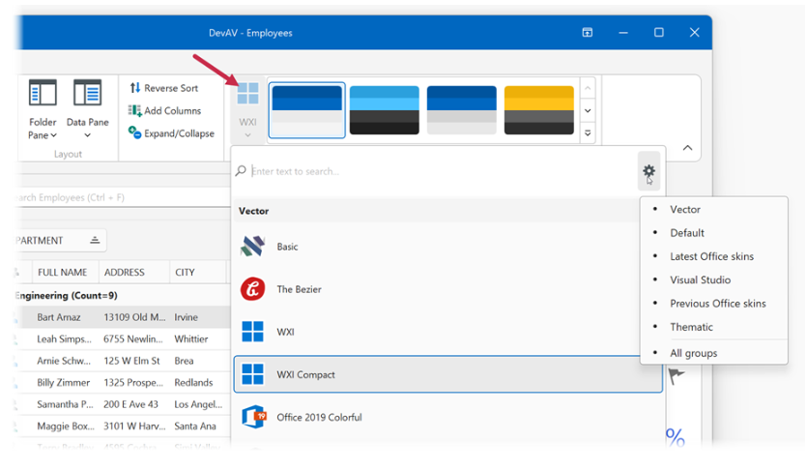Choose Vector in the skin group menu

click(714, 210)
